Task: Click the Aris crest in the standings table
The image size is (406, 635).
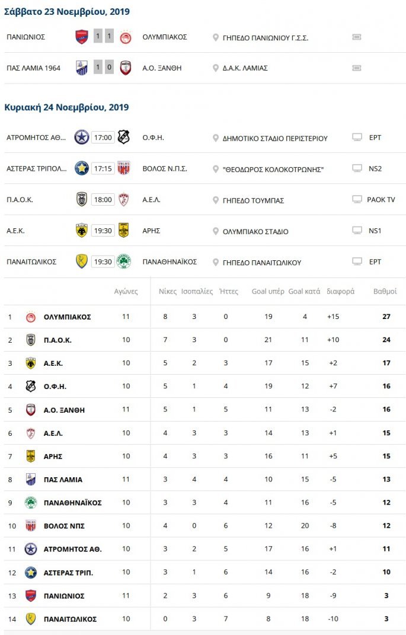Action: [x=30, y=456]
